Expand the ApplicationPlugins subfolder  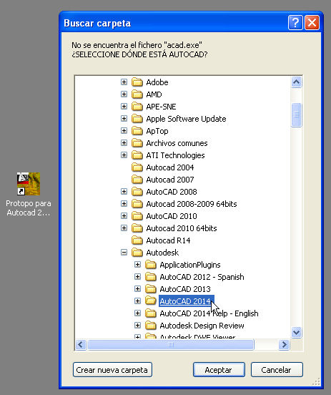tap(137, 265)
